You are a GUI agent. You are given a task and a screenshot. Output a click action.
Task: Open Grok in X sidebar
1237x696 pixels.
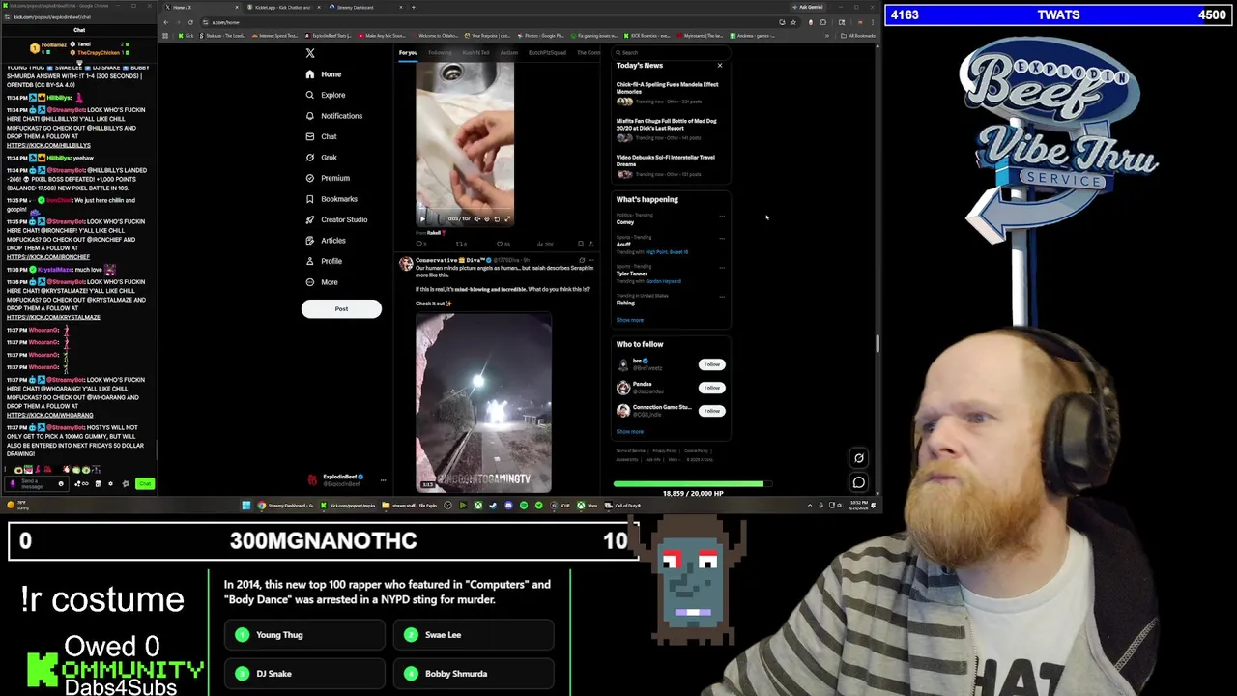pos(321,158)
